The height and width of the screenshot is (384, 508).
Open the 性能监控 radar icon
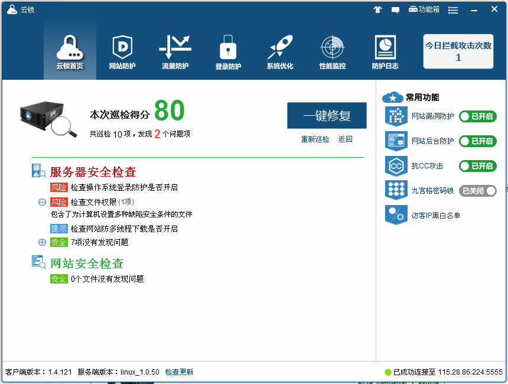point(332,48)
